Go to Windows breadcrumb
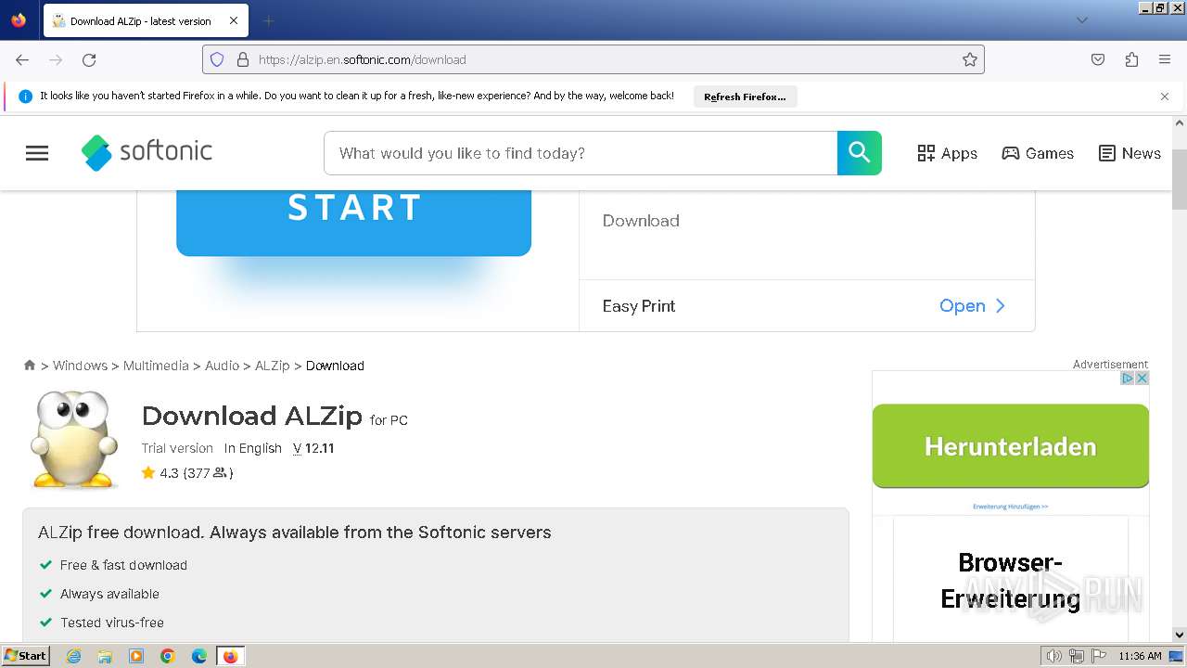Image resolution: width=1187 pixels, height=668 pixels. [80, 366]
